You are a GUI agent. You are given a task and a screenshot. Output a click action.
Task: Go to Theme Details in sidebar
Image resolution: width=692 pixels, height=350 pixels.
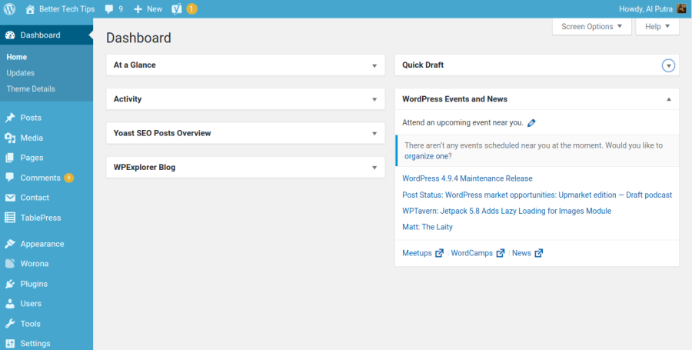point(31,88)
